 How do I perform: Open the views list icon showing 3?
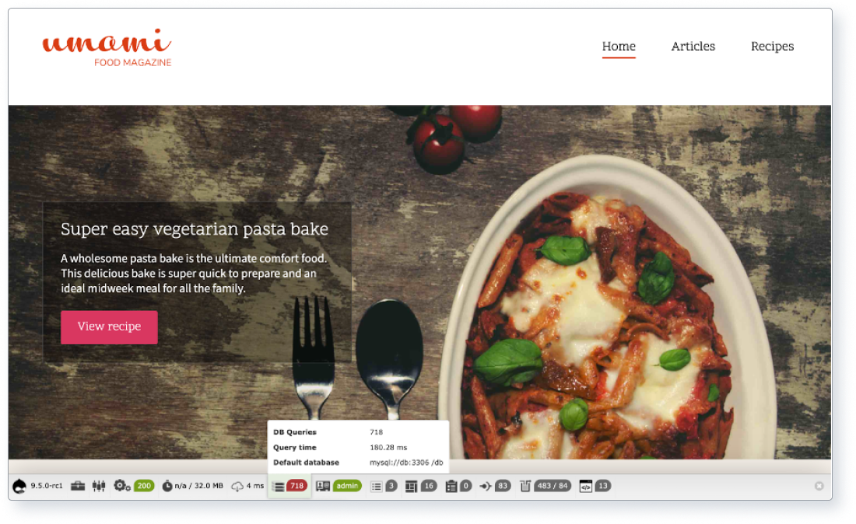(x=384, y=486)
